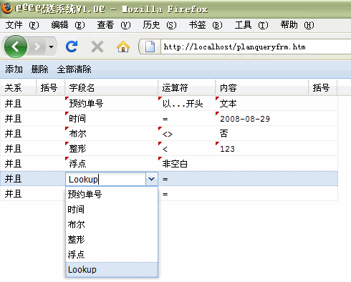Screen dimensions: 351x282
Task: Click the = operator in 时间 row
Action: 187,119
